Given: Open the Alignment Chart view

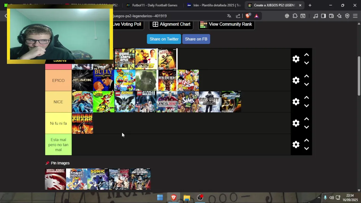Looking at the screenshot, I should point(171,24).
